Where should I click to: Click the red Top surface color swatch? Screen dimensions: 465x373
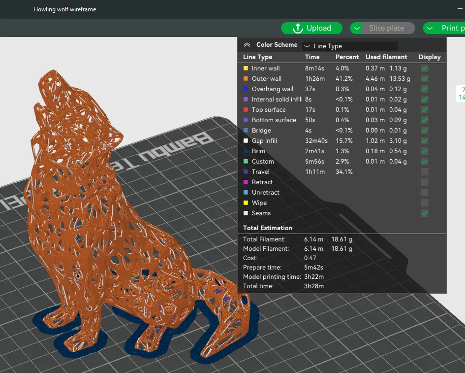[x=246, y=110]
